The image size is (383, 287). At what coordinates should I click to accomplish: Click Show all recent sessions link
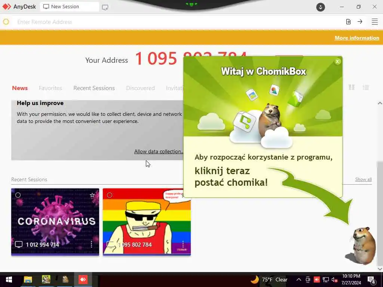[x=363, y=179]
